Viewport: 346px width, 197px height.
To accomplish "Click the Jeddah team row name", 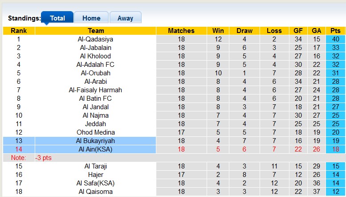I will [x=95, y=124].
